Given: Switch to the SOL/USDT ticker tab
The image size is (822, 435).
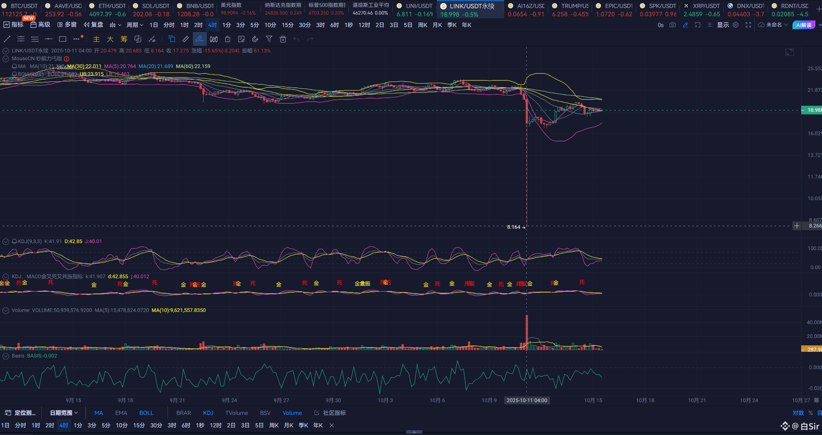Looking at the screenshot, I should coord(151,10).
